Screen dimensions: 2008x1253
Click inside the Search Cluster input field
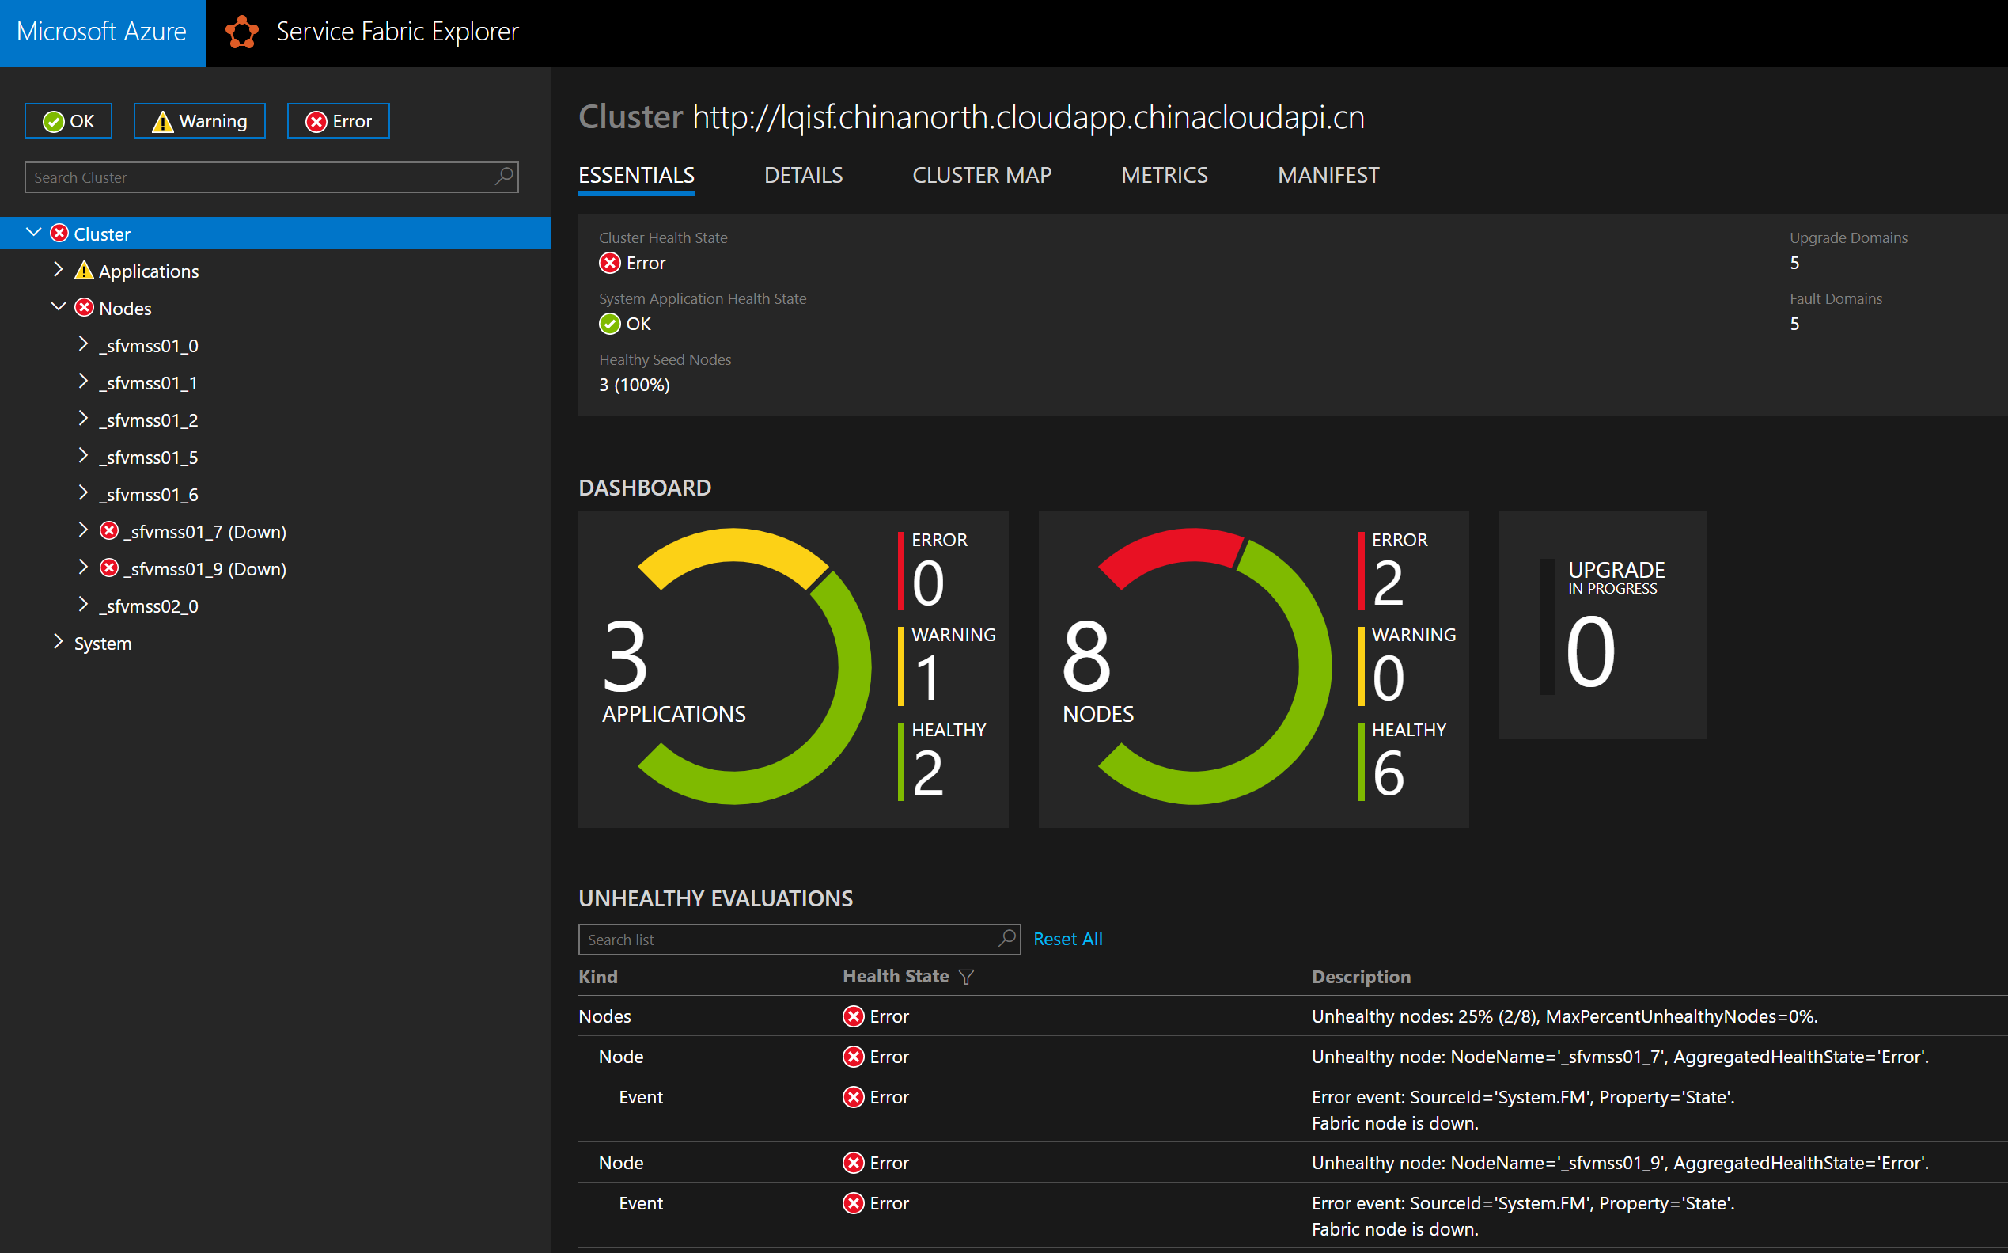248,177
